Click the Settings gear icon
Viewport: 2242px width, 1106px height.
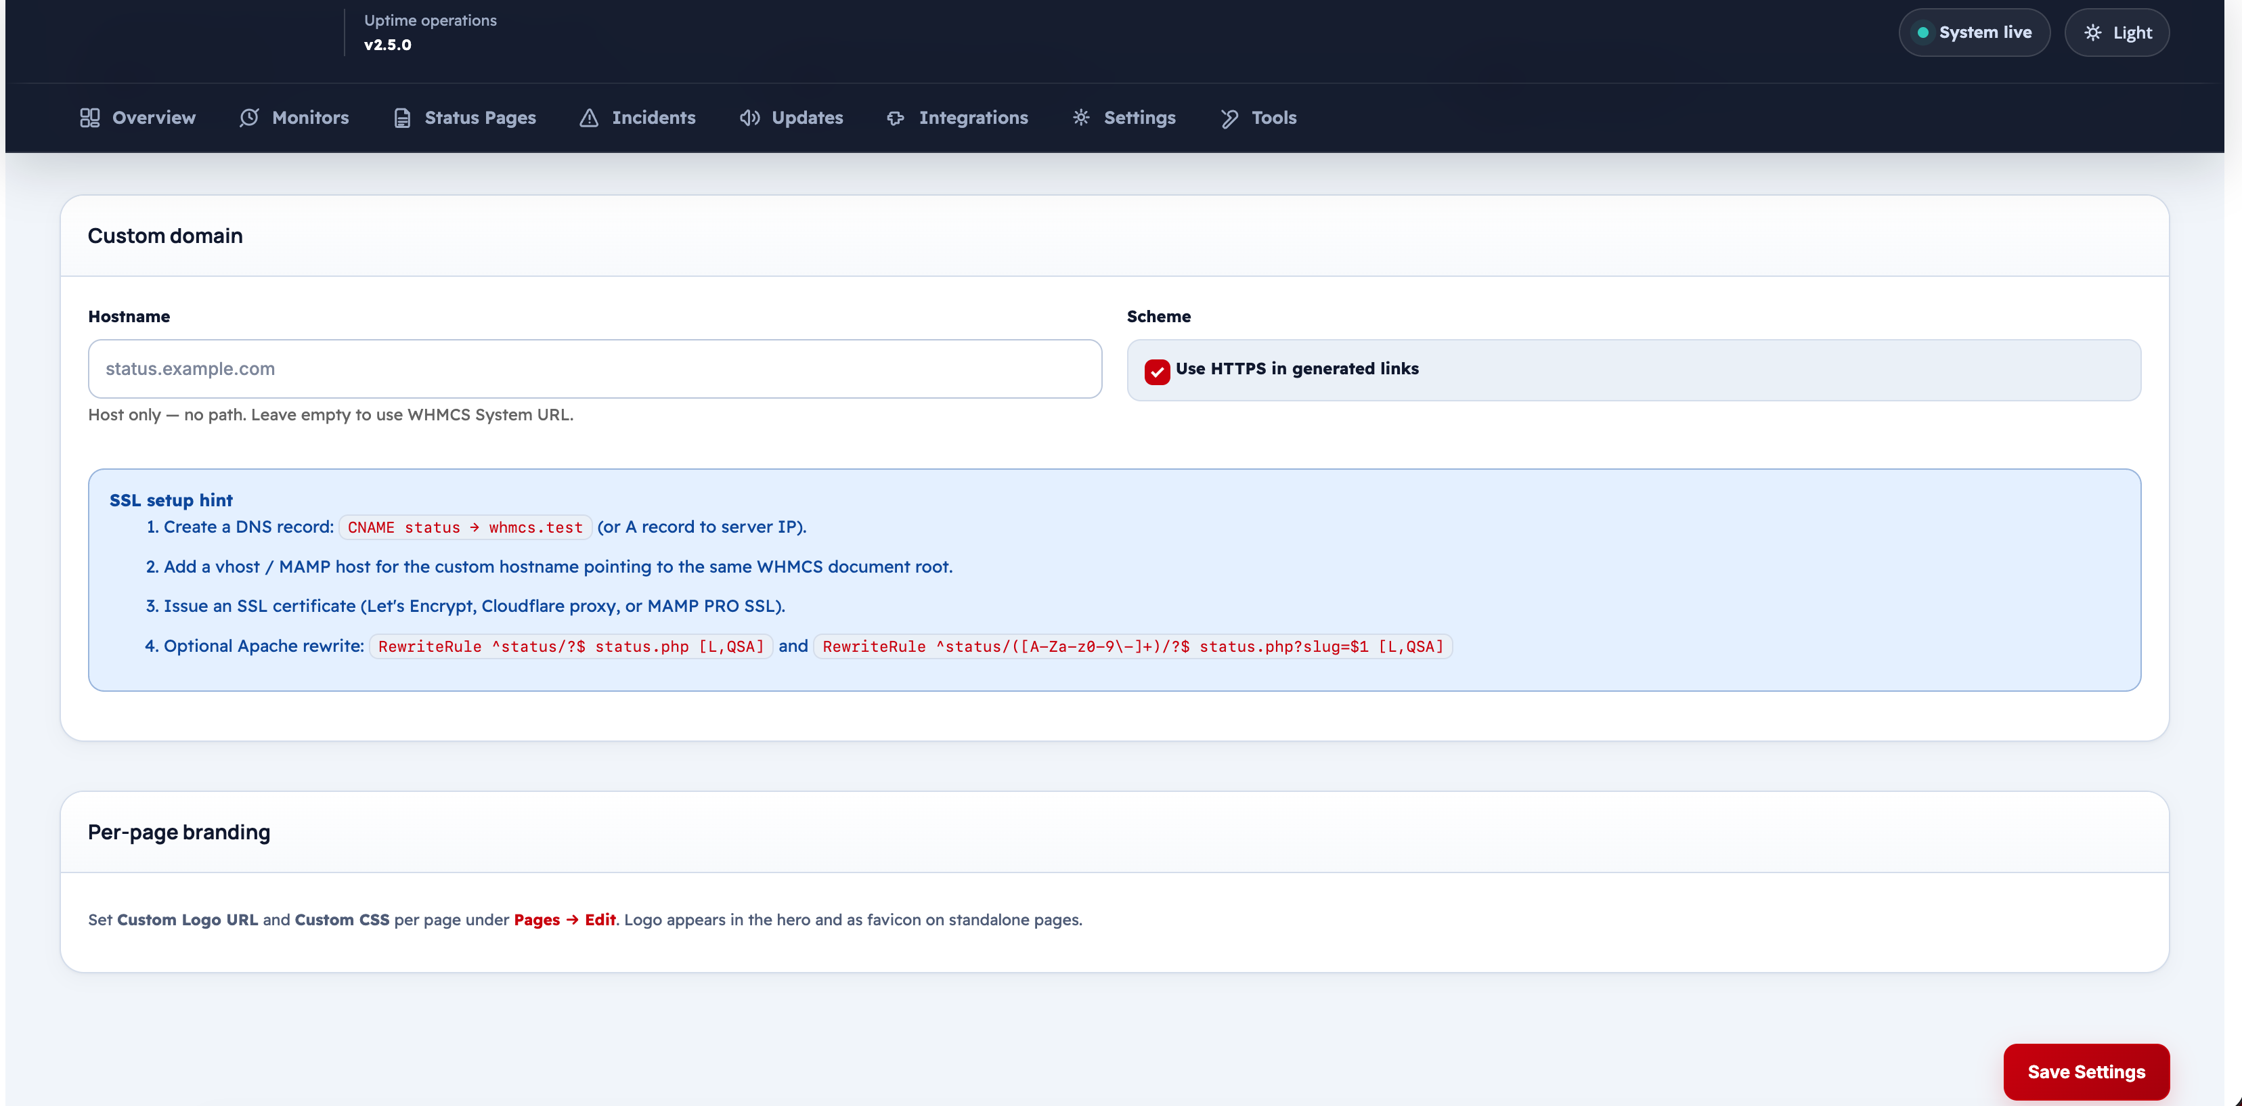1081,118
